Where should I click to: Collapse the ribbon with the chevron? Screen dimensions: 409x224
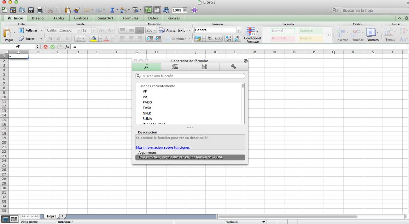(x=399, y=18)
